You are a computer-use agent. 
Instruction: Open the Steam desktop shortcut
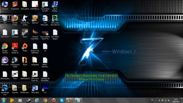pos(25,33)
